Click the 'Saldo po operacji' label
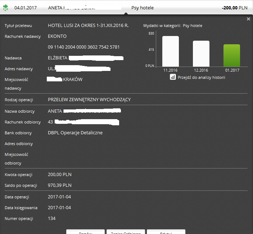 21,185
